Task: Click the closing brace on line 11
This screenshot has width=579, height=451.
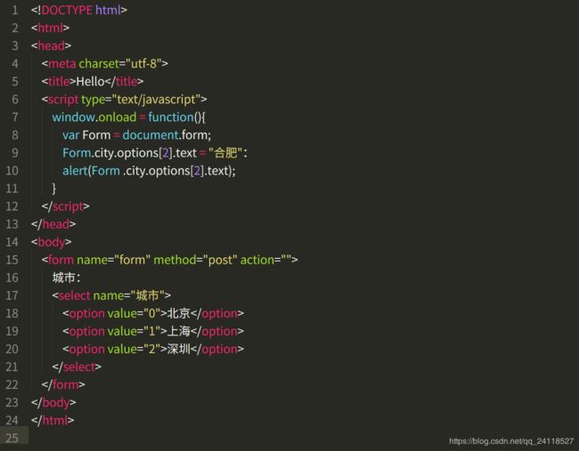Action: click(x=54, y=189)
